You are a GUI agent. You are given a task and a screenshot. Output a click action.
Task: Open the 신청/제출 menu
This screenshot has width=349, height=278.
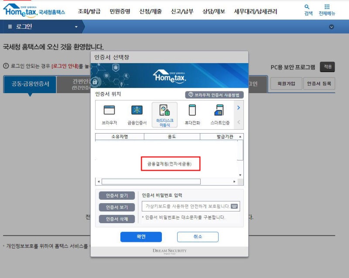(x=151, y=11)
